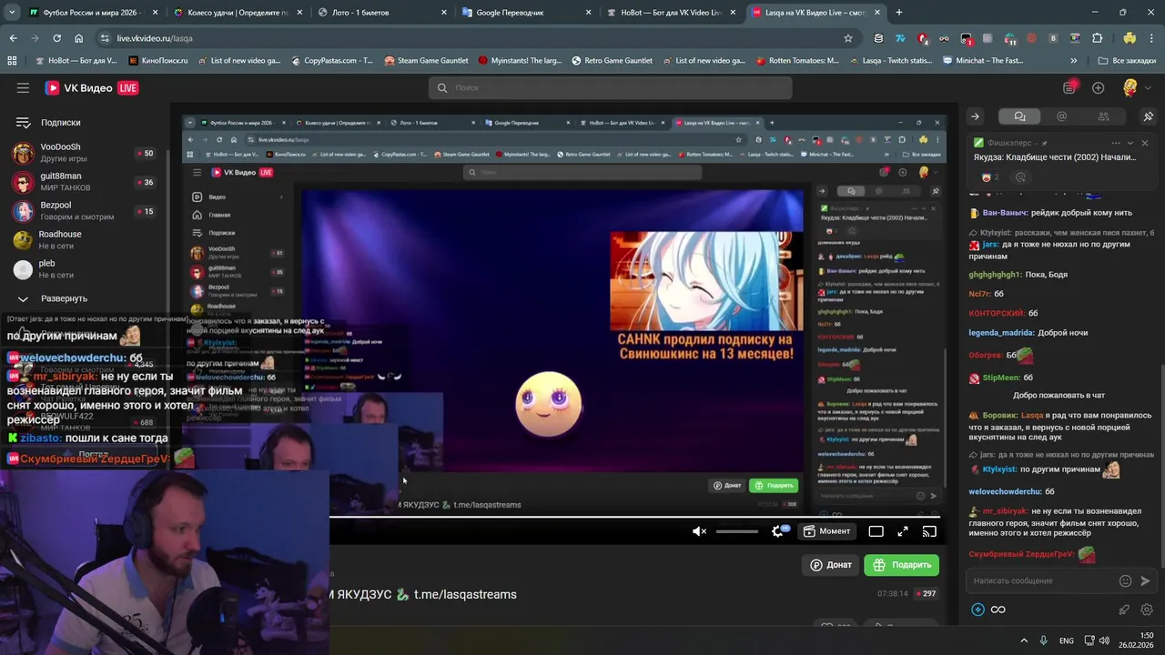
Task: Expand hidden bookmarks with the » chevron
Action: tap(1073, 61)
